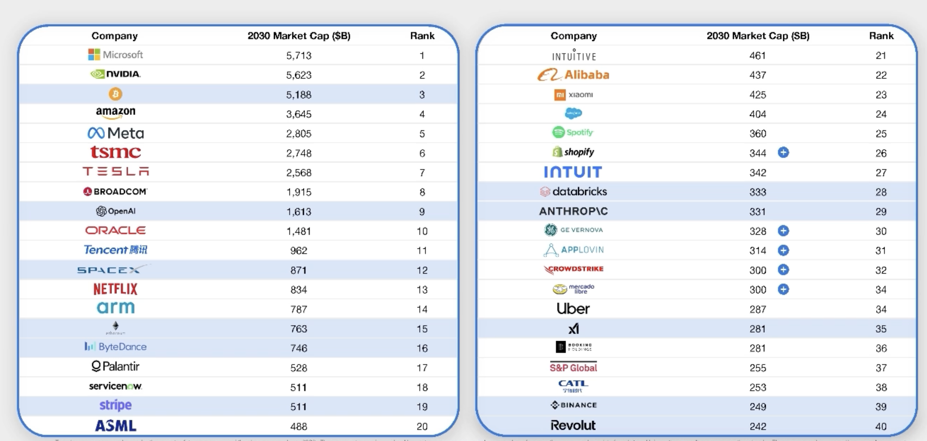The image size is (927, 441).
Task: Click the orange Xiaomi logo
Action: [x=560, y=95]
